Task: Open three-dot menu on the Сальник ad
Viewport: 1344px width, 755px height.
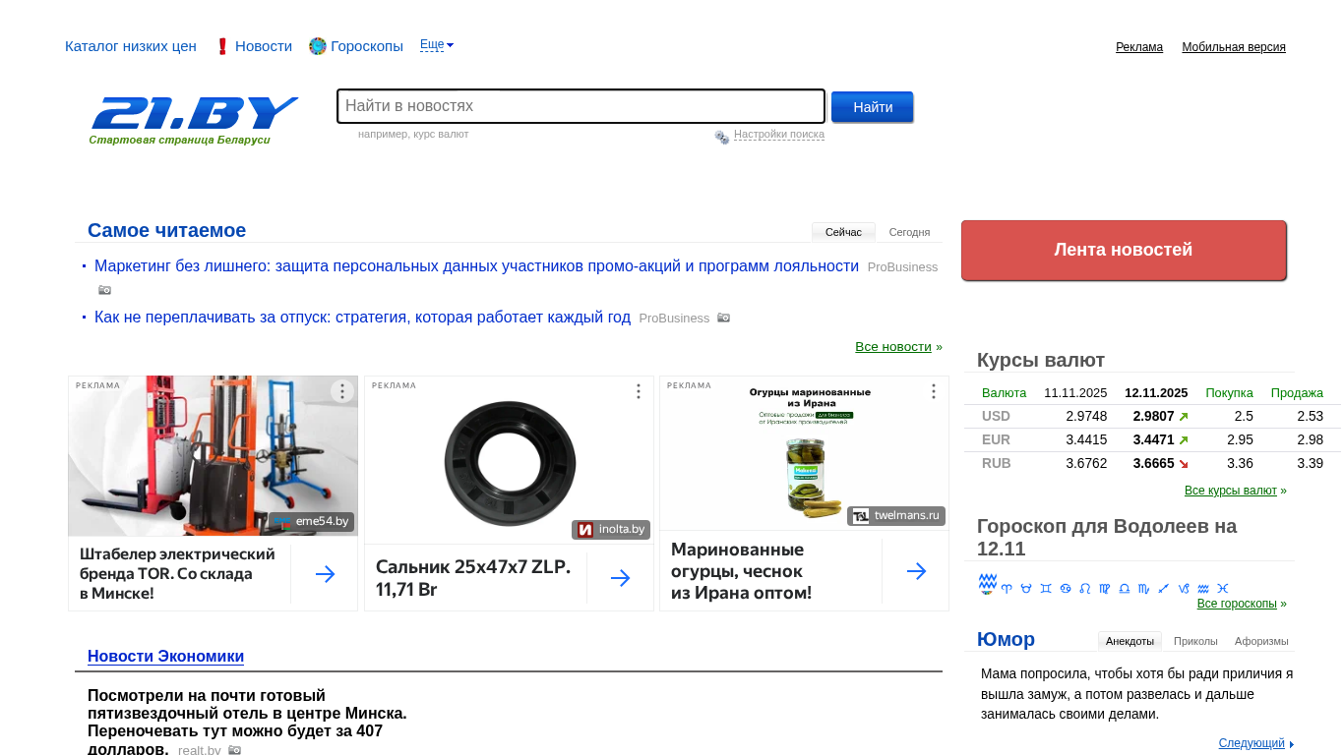Action: pyautogui.click(x=638, y=391)
